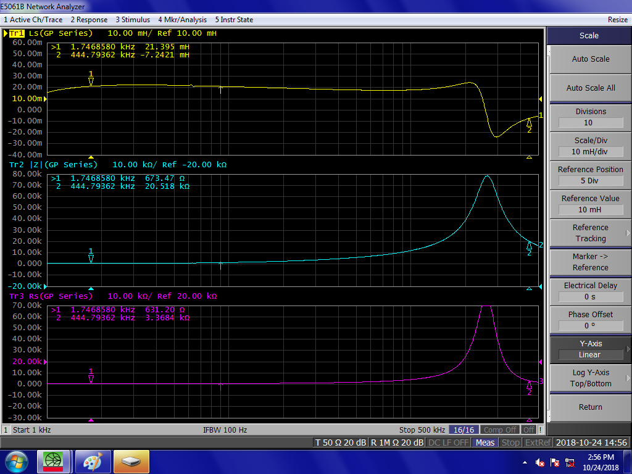632x474 pixels.
Task: Show hidden system tray icons
Action: tap(525, 462)
